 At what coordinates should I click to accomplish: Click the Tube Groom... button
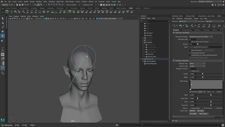click(204, 114)
